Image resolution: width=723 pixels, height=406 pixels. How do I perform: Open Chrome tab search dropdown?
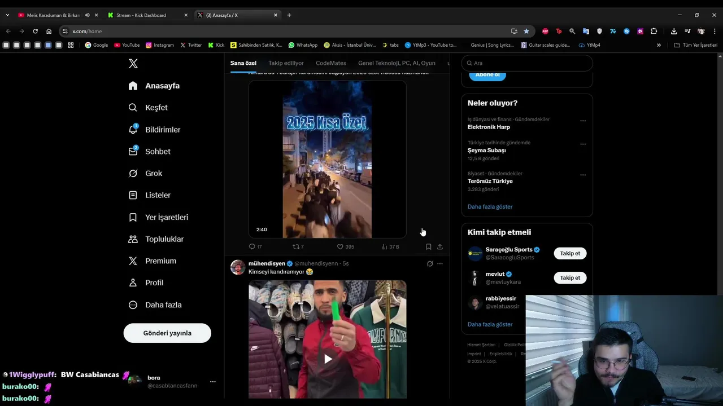pyautogui.click(x=7, y=15)
